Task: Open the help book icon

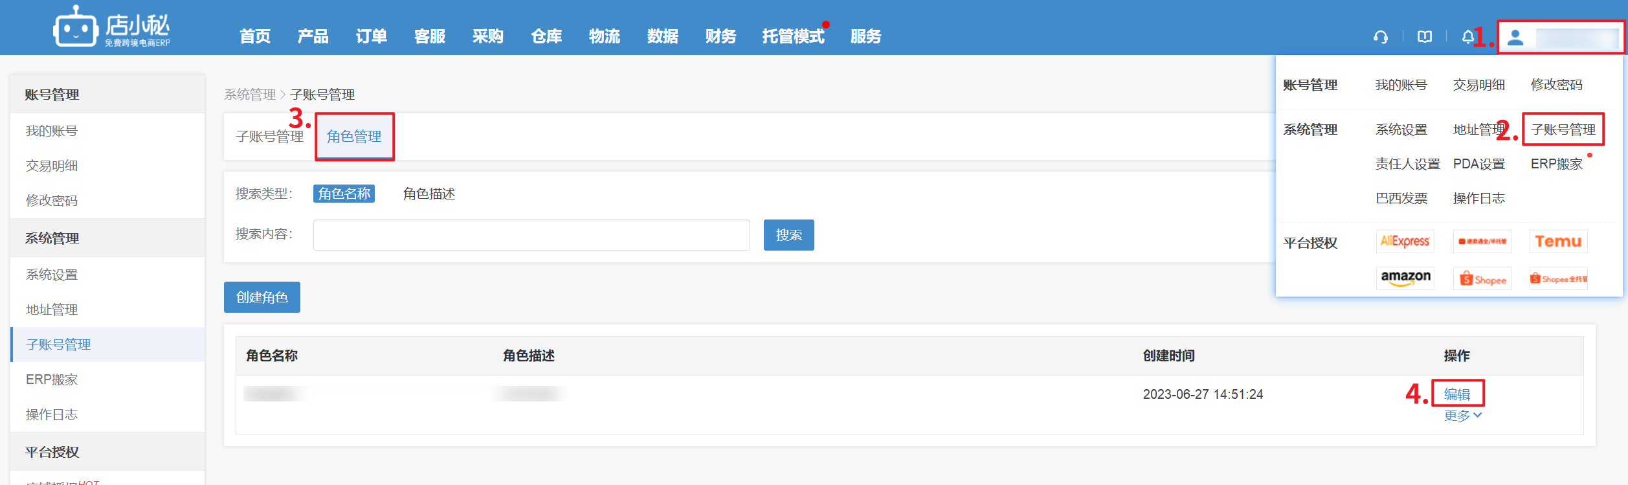Action: [x=1425, y=37]
